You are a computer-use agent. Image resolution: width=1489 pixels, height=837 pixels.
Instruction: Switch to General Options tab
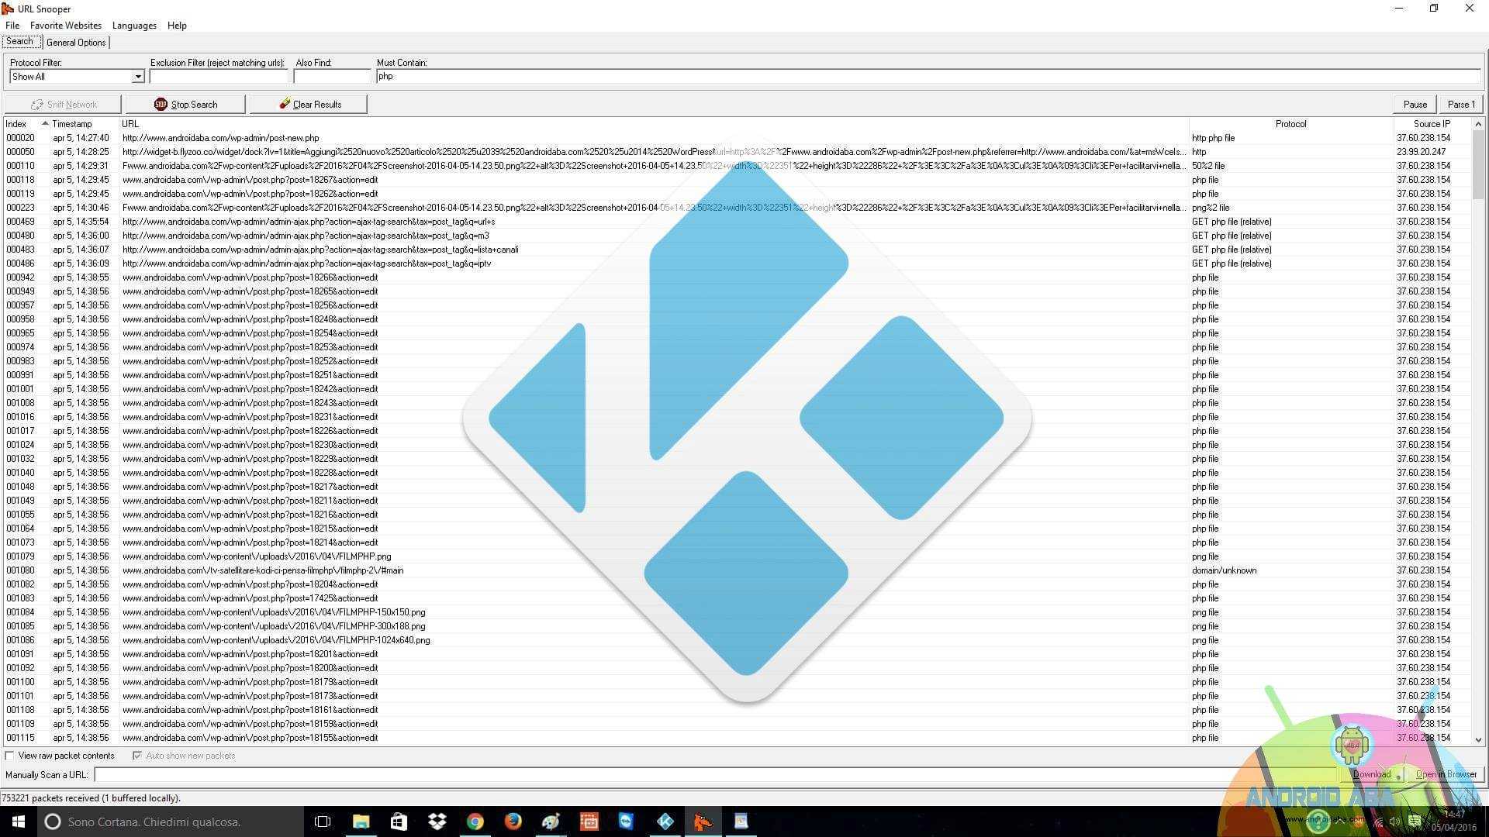tap(76, 43)
